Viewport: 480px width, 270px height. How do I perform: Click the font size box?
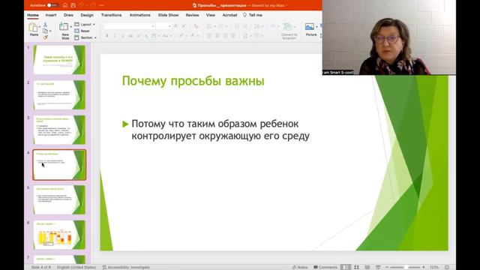click(163, 26)
